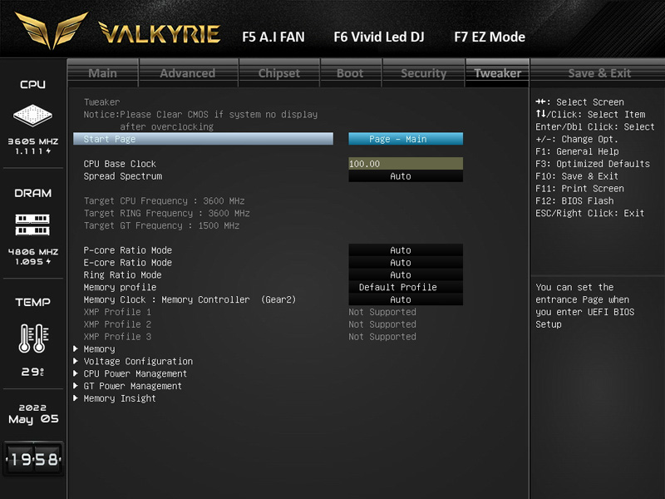This screenshot has width=665, height=499.
Task: Click the 29° temperature readout
Action: [32, 372]
